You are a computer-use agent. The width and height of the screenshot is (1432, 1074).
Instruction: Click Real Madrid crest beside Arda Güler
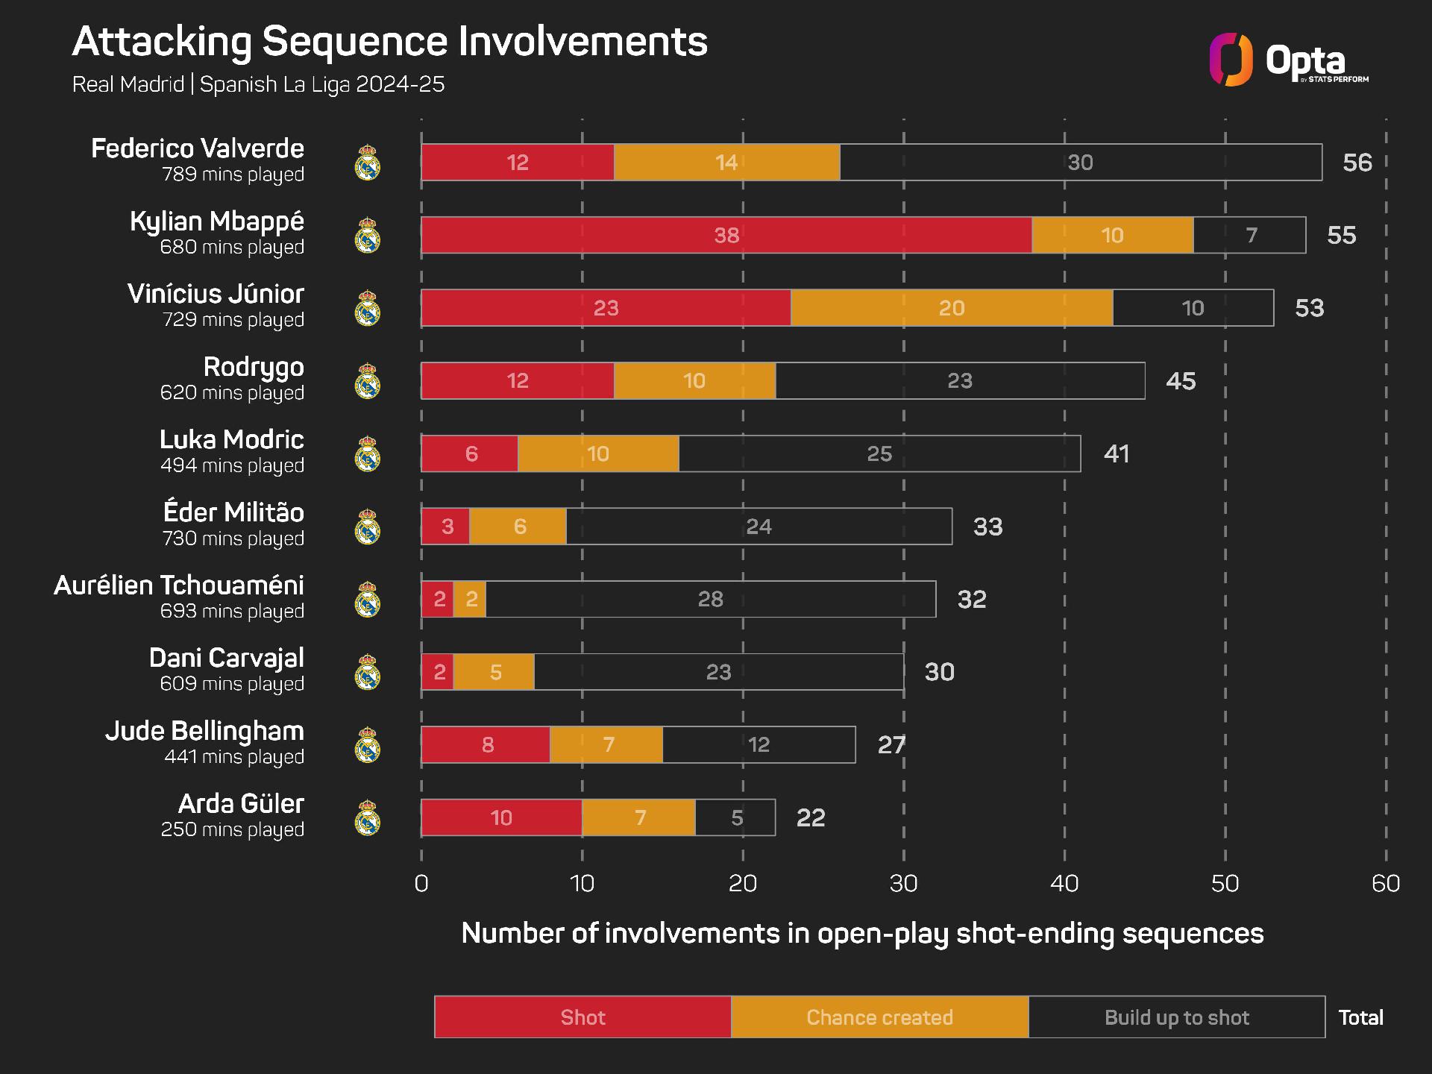click(368, 817)
